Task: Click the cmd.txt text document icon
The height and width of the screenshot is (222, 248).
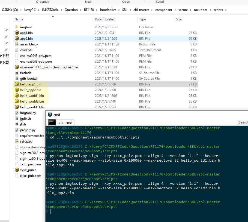Action: (x=17, y=50)
